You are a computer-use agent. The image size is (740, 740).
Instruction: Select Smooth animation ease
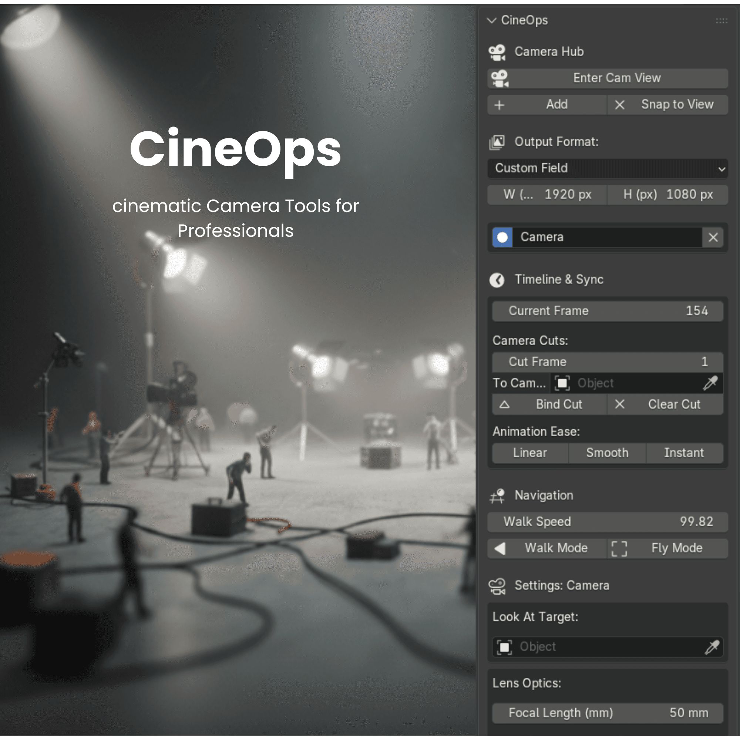[607, 453]
